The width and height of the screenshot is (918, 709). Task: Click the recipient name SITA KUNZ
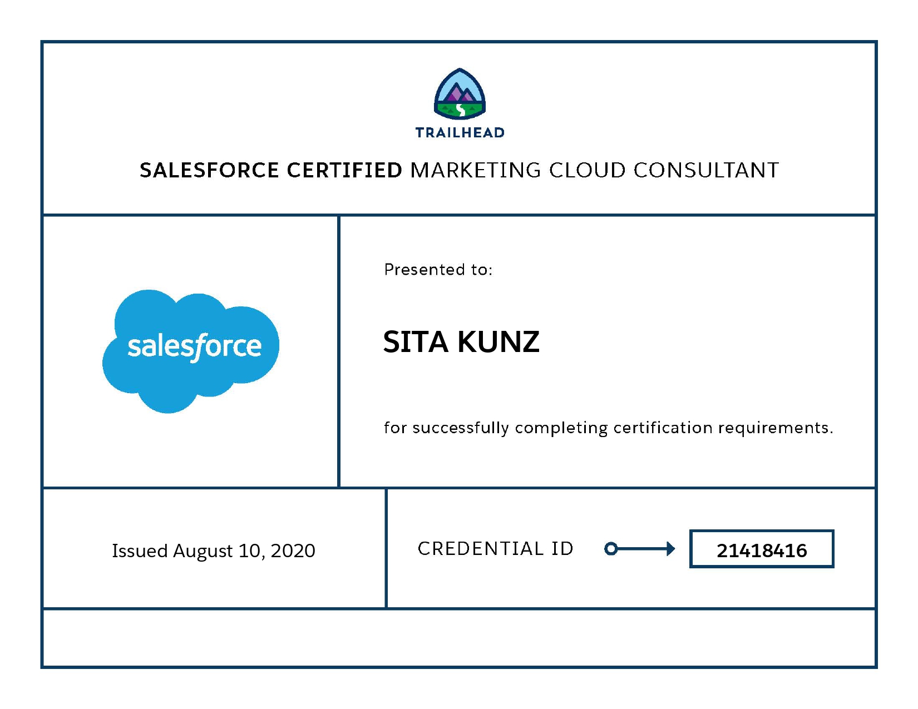461,341
